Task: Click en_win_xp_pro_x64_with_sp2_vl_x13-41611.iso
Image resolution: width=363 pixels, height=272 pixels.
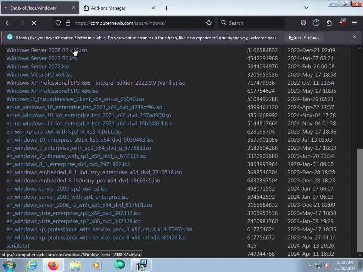Action: coord(64,132)
